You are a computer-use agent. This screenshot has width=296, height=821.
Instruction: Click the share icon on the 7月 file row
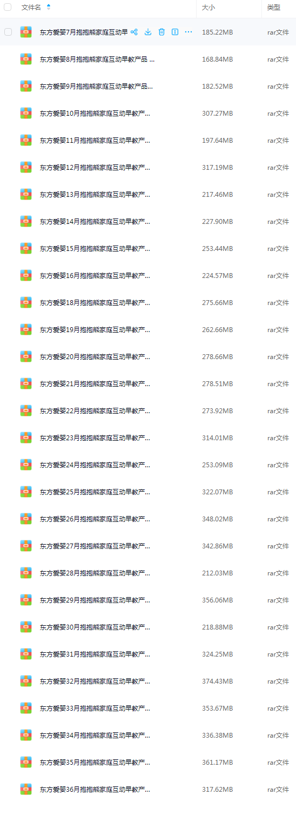[x=134, y=32]
